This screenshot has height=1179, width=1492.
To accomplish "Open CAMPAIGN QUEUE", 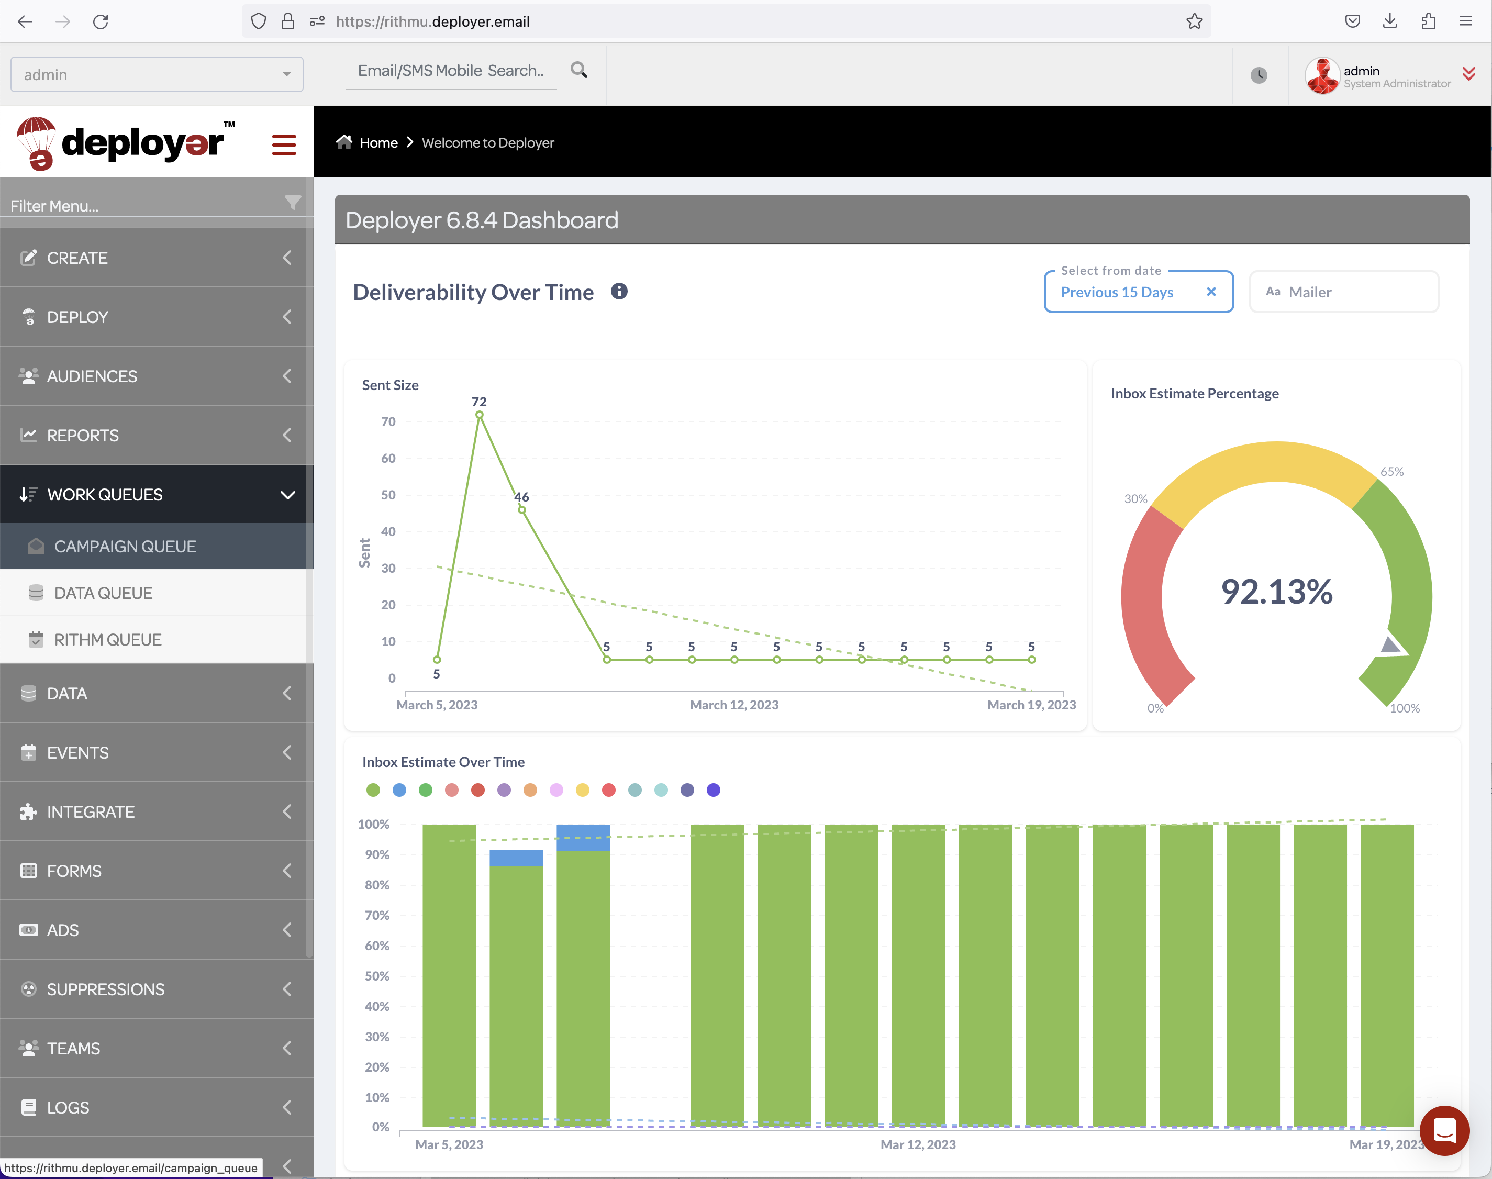I will (x=157, y=546).
